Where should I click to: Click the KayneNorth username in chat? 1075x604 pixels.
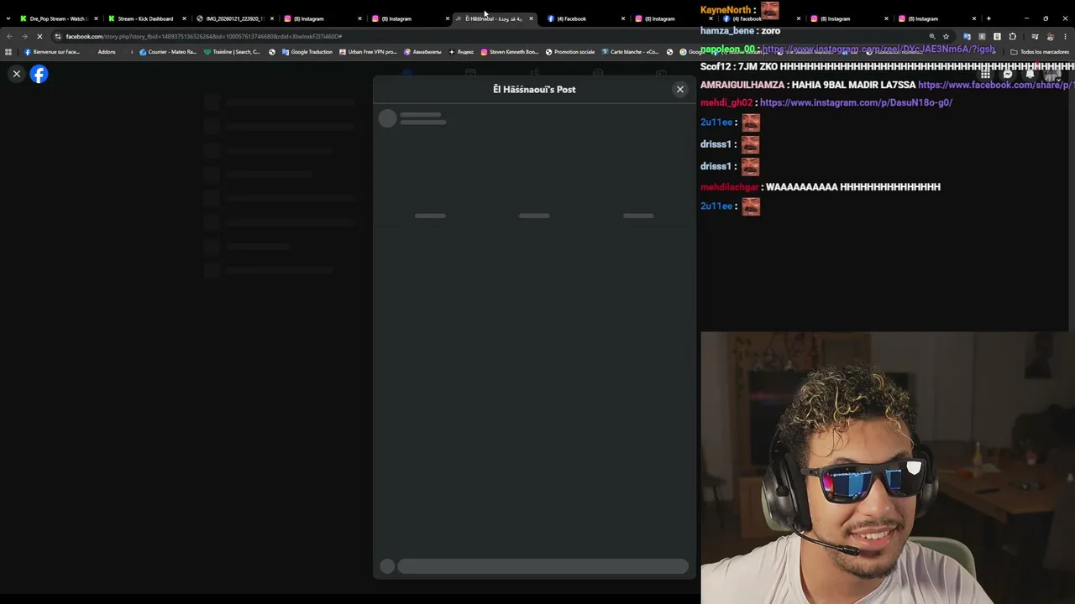(x=726, y=10)
